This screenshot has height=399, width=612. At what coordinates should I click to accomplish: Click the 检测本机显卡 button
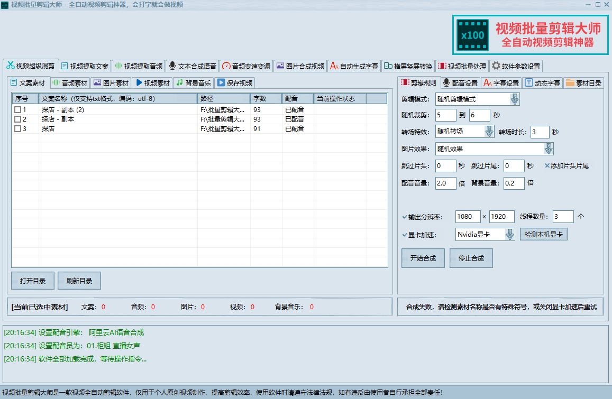(x=544, y=235)
